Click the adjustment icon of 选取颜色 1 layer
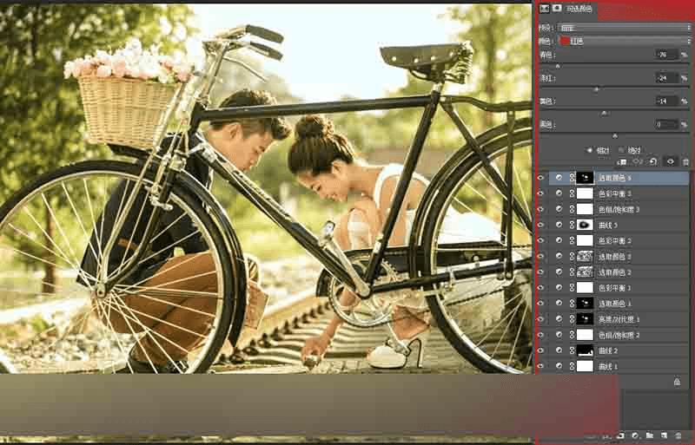 click(559, 304)
